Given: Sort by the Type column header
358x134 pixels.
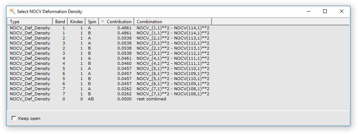Looking at the screenshot, I should click(30, 22).
